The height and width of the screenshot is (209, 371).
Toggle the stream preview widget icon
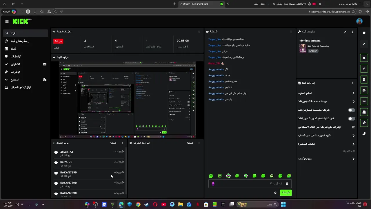[364, 58]
